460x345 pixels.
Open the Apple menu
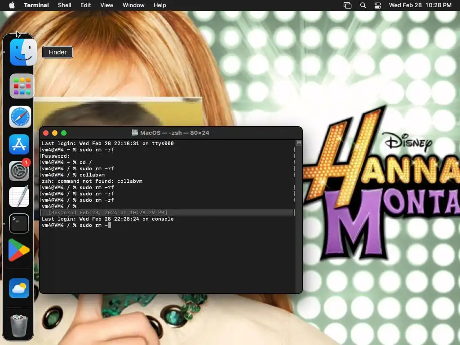coord(12,5)
